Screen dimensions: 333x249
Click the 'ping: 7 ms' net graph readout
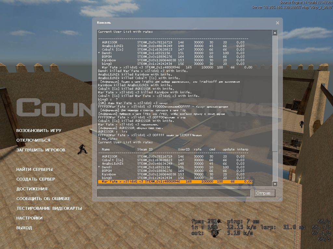coord(243,221)
